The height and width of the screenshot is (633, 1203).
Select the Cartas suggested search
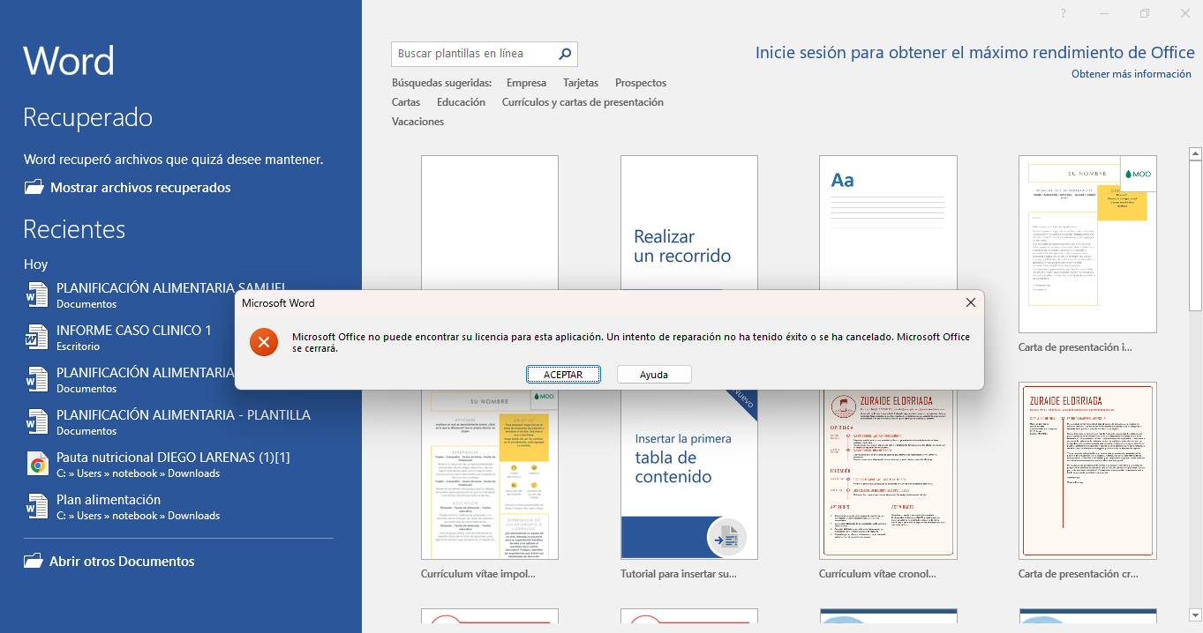click(x=406, y=102)
